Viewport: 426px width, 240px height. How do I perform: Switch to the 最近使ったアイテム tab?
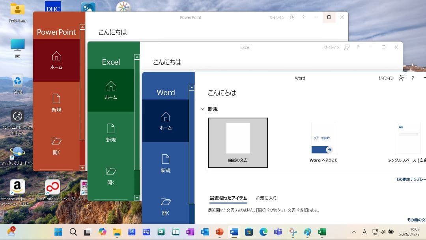(x=228, y=198)
